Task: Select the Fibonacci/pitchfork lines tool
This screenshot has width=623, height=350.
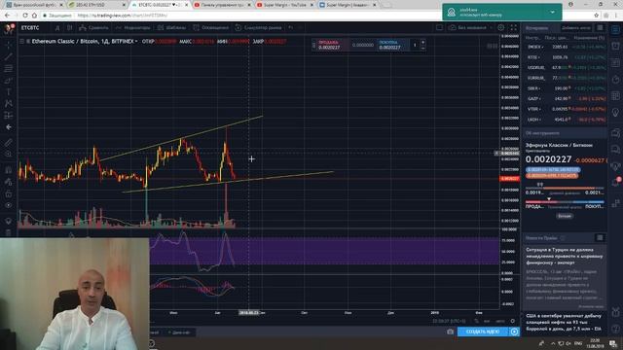Action: point(9,69)
